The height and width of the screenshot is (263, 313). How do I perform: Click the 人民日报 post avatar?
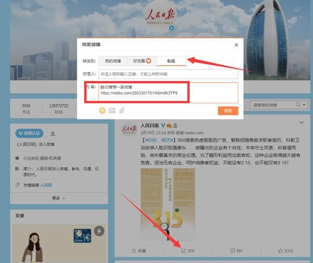tap(129, 128)
